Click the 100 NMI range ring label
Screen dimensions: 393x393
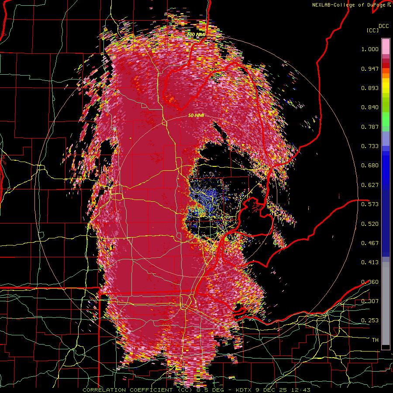[196, 34]
